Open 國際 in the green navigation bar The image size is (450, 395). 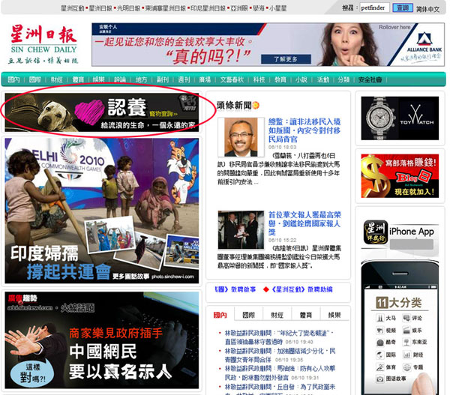coord(35,79)
